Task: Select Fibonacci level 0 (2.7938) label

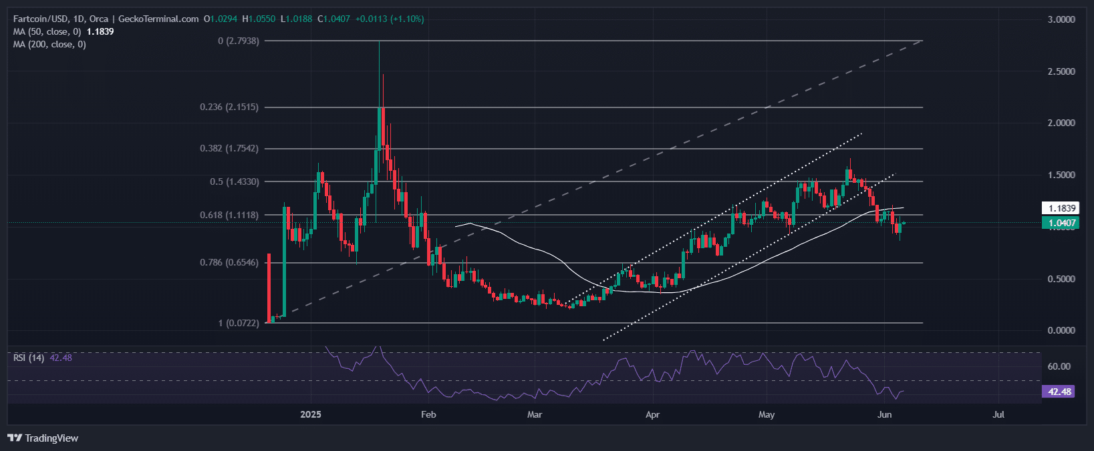Action: 238,41
